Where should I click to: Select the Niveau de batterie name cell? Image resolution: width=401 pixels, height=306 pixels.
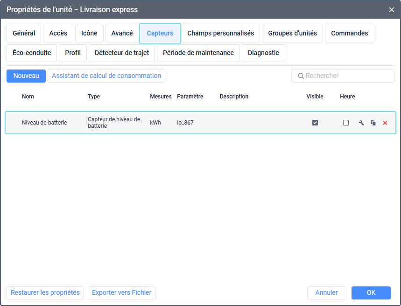44,123
